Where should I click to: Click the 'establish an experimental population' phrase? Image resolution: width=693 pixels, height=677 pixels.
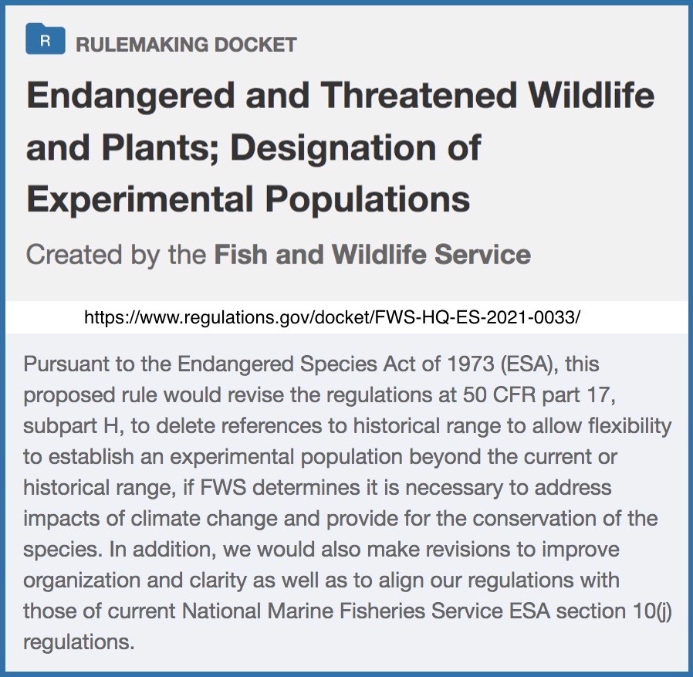pos(225,457)
